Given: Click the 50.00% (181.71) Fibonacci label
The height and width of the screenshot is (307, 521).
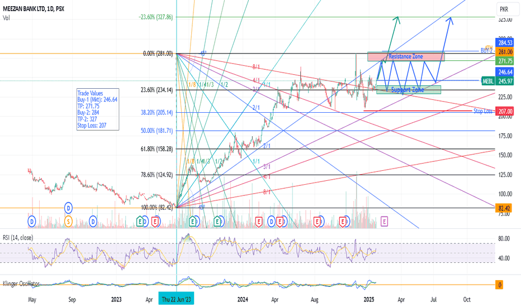Looking at the screenshot, I should 157,131.
